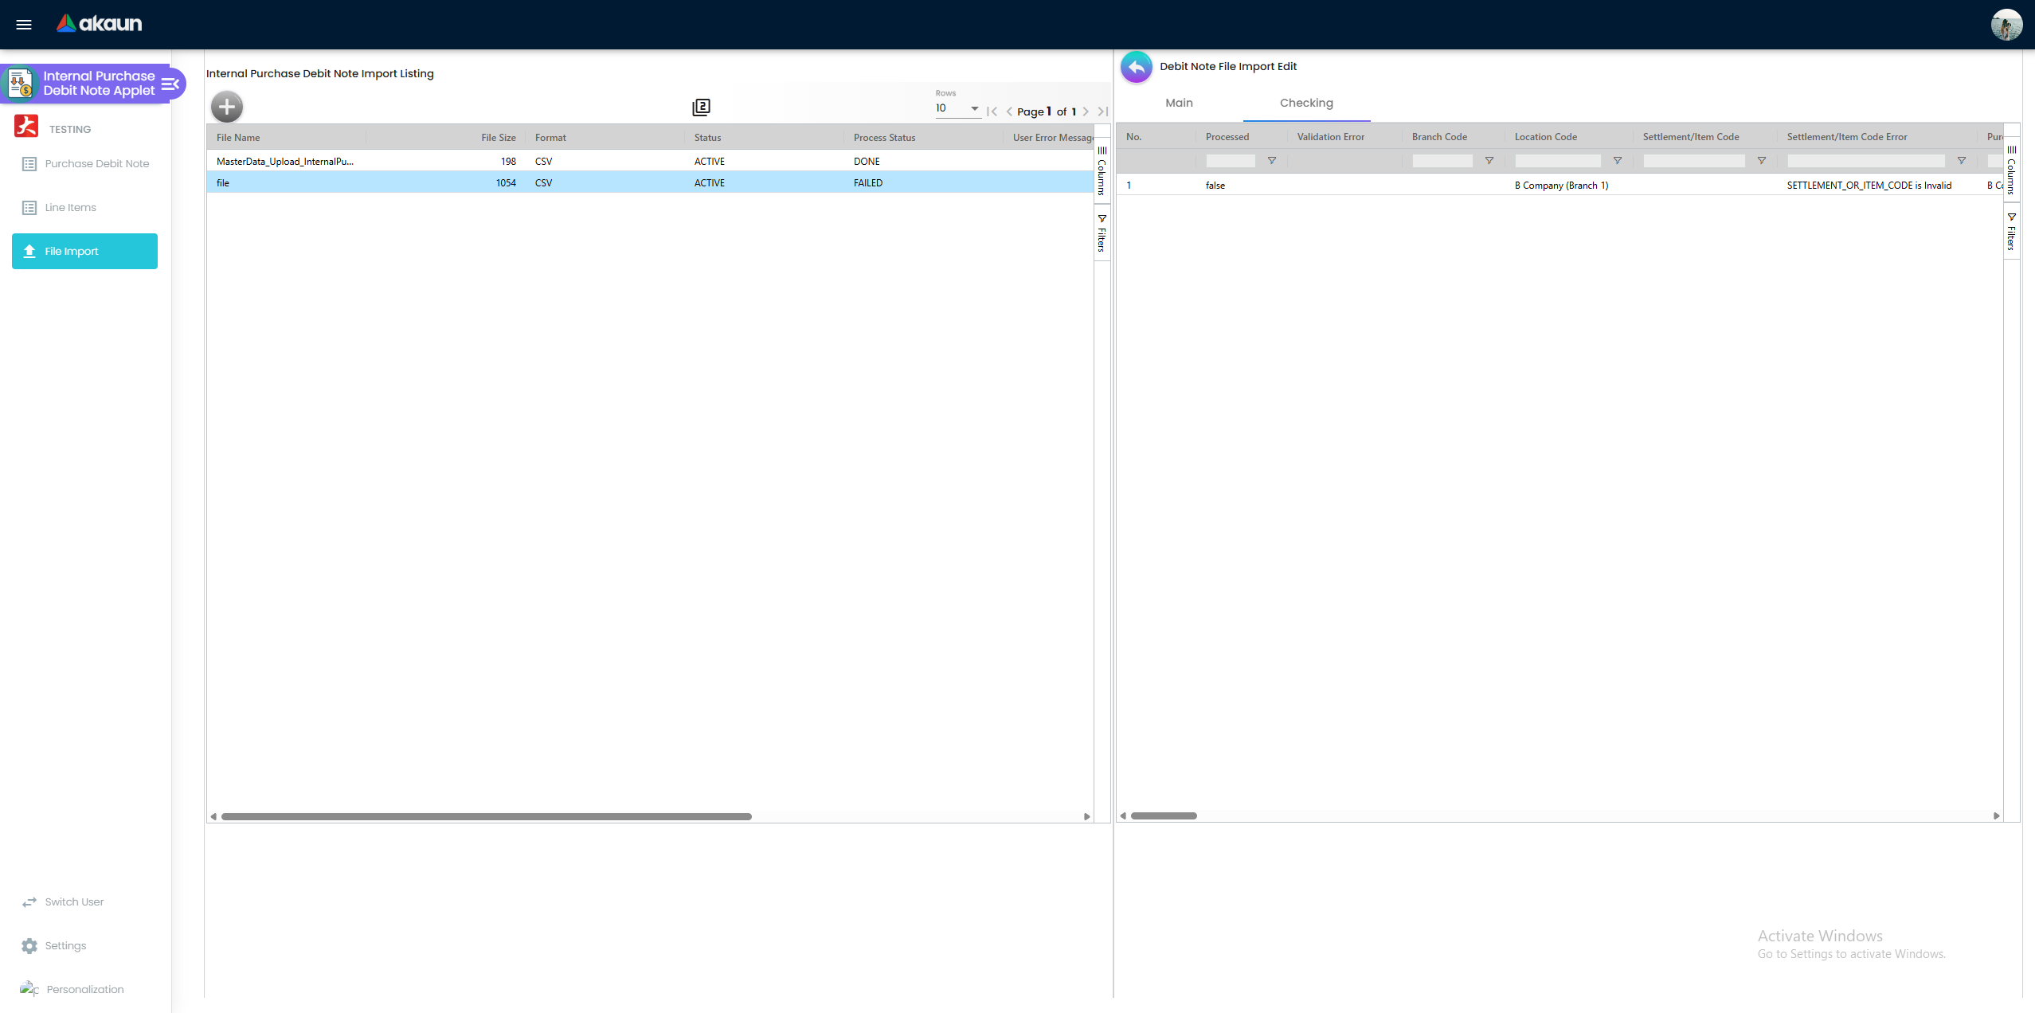Add a new file import
The height and width of the screenshot is (1013, 2035).
[x=227, y=107]
